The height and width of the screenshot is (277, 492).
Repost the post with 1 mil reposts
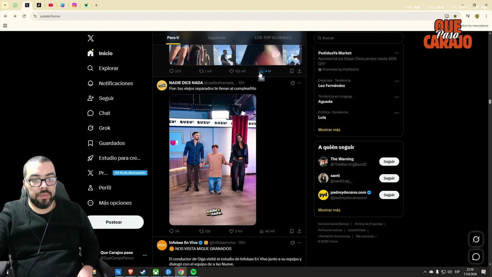[205, 71]
